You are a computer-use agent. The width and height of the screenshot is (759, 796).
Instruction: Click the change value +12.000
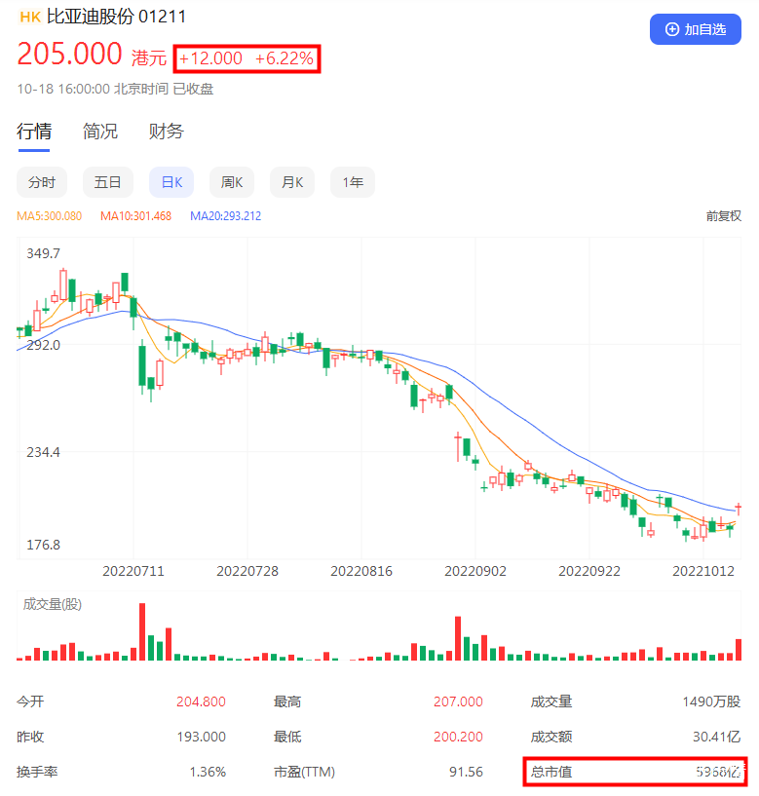(210, 58)
